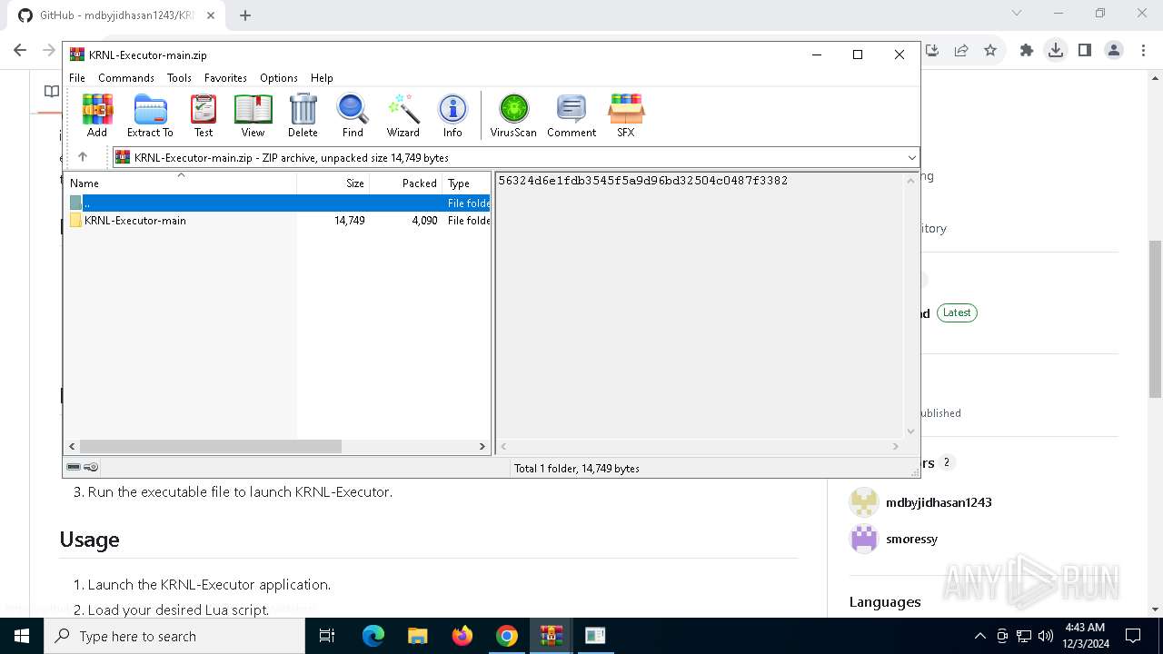
Task: Open Chrome extensions puzzle icon
Action: point(1027,50)
